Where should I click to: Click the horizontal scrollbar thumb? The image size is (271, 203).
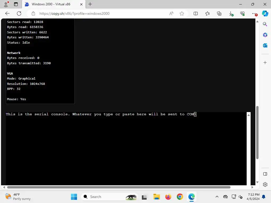(119, 187)
